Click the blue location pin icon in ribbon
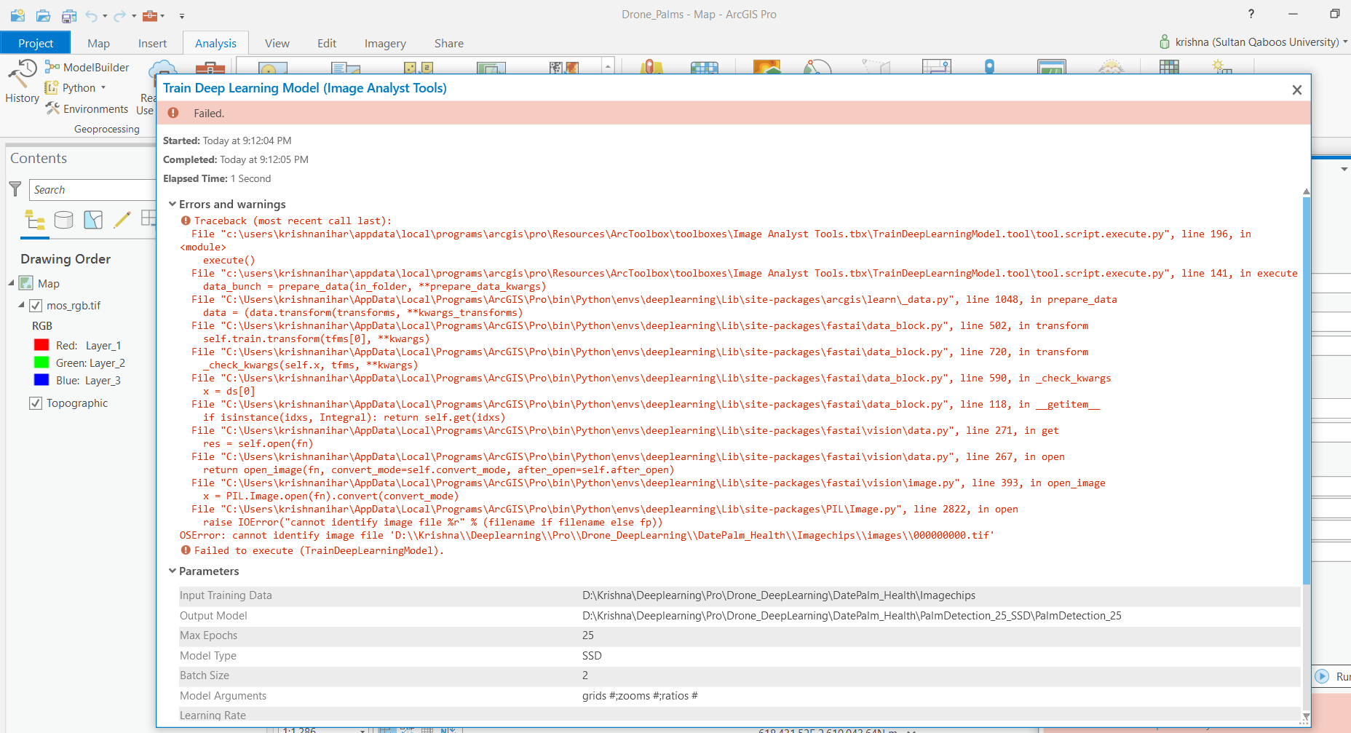Viewport: 1351px width, 733px height. [989, 67]
